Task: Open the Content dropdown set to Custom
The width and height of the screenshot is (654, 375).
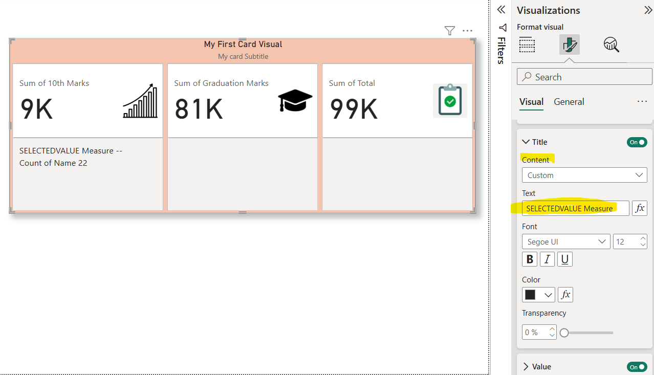Action: 584,174
